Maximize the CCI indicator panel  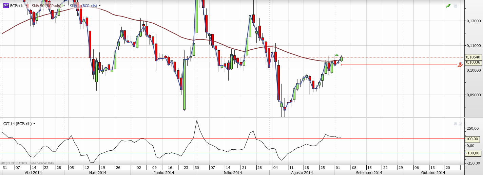click(x=455, y=124)
